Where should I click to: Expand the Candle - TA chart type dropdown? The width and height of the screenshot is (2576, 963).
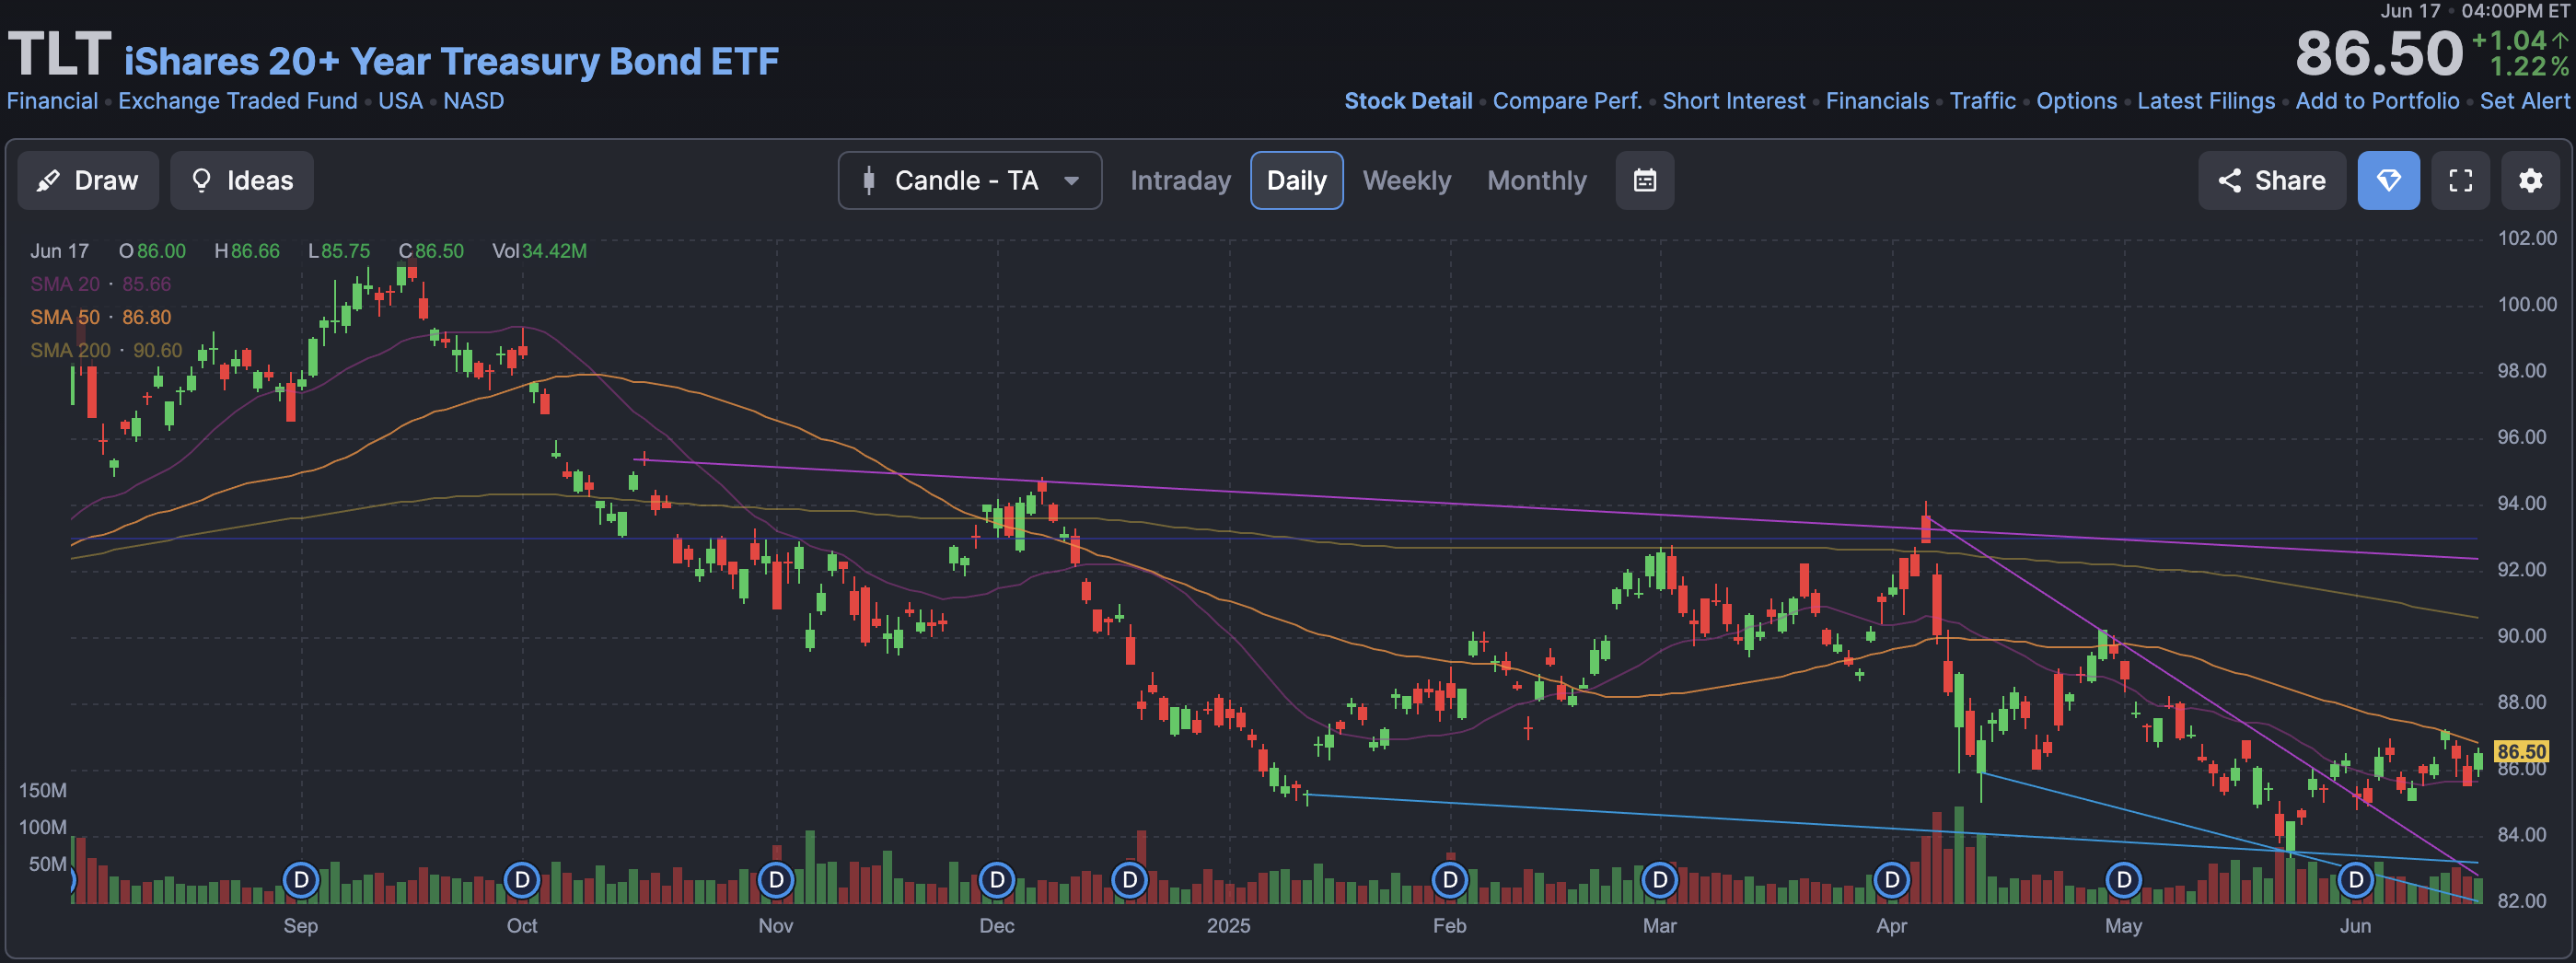tap(970, 180)
